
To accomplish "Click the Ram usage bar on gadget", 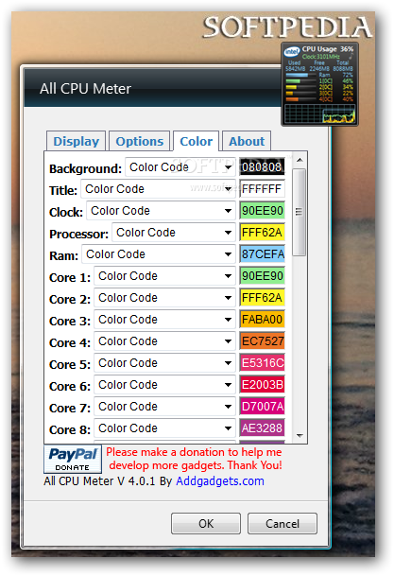I will point(300,75).
